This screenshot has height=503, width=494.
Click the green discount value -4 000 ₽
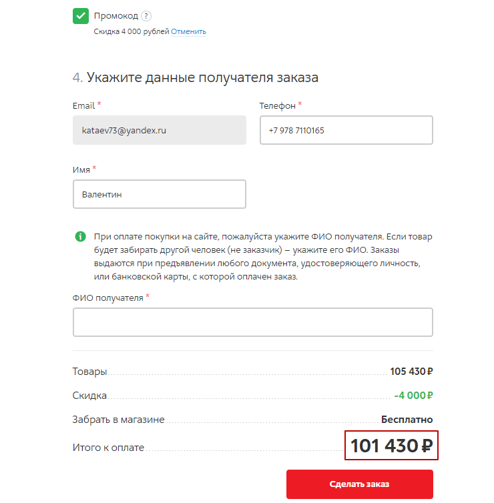pos(413,396)
